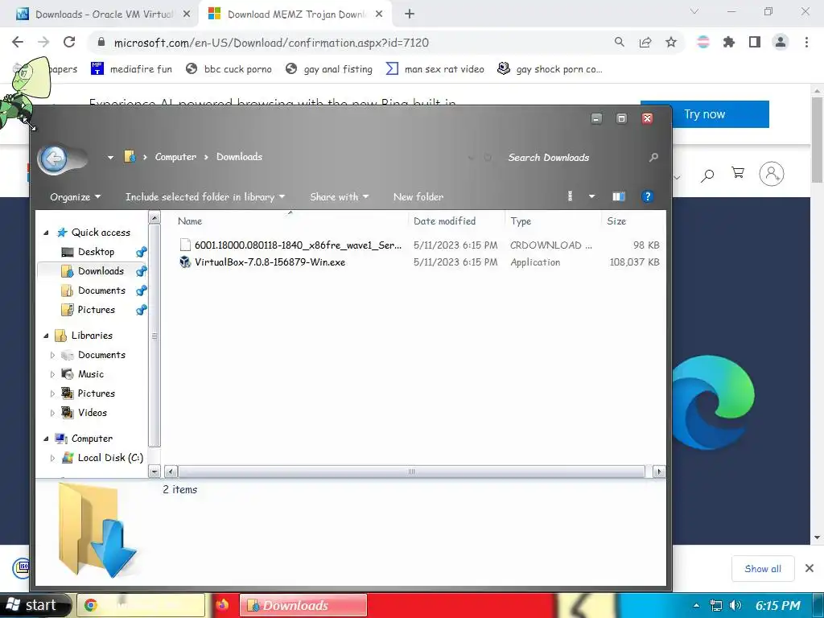Click the network tray icon

(715, 605)
